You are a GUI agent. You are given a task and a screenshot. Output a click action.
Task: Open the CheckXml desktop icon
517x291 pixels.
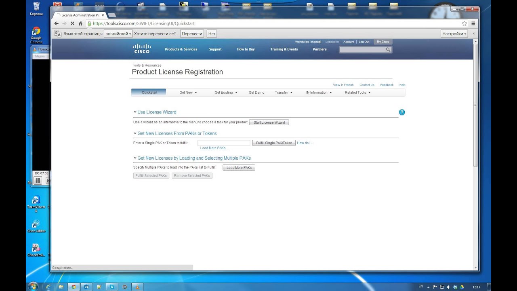tap(36, 250)
